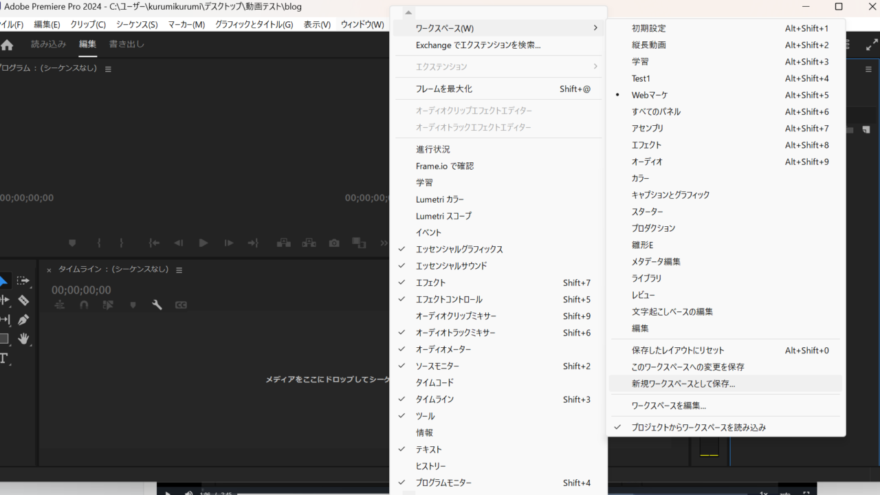Switch to 編集 tab in header
880x495 pixels.
point(87,44)
